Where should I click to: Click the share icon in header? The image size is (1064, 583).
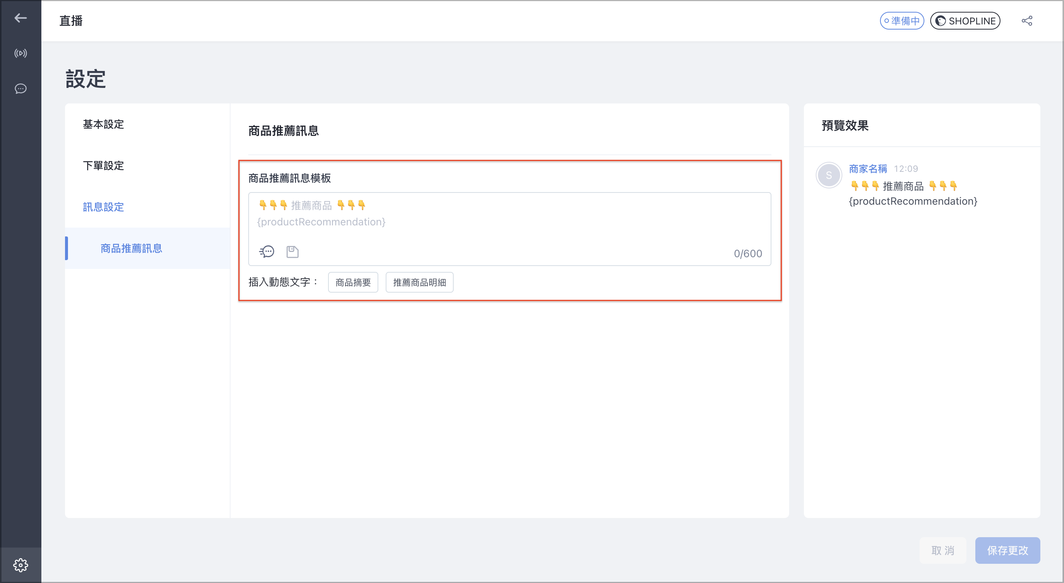[1027, 21]
